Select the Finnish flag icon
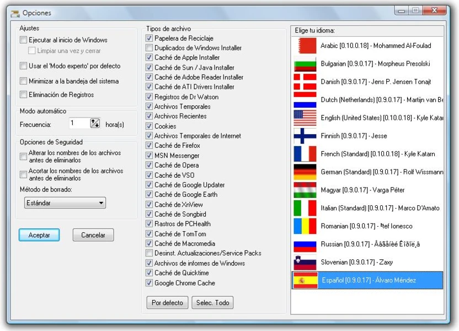The height and width of the screenshot is (331, 459). (305, 136)
